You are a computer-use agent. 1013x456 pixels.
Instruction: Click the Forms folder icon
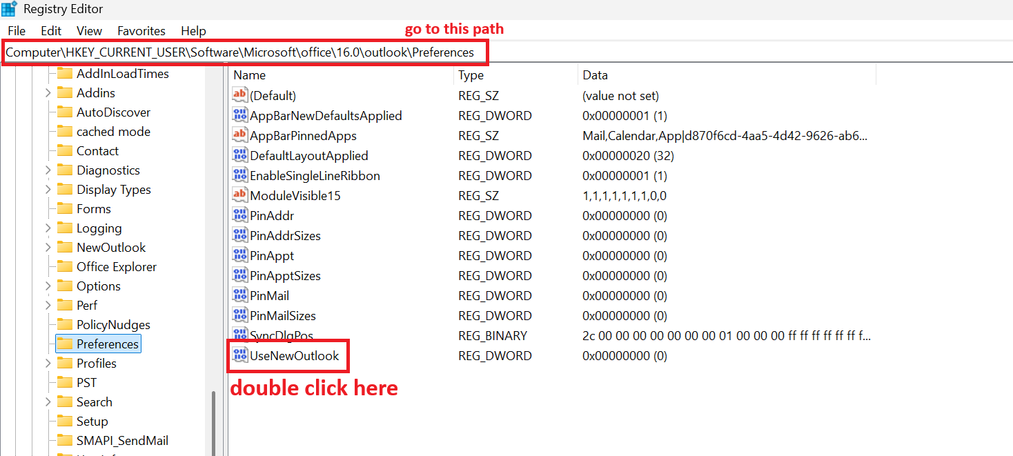(x=65, y=208)
